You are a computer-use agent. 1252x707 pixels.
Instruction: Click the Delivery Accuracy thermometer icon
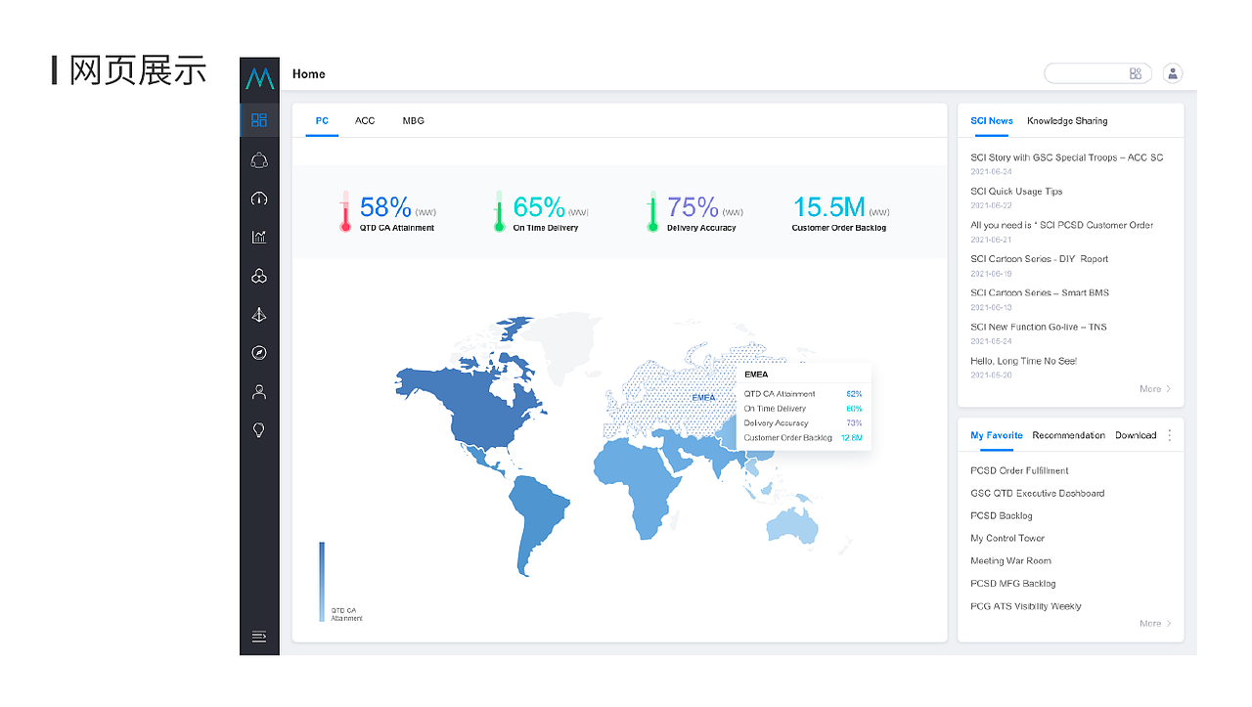[652, 211]
